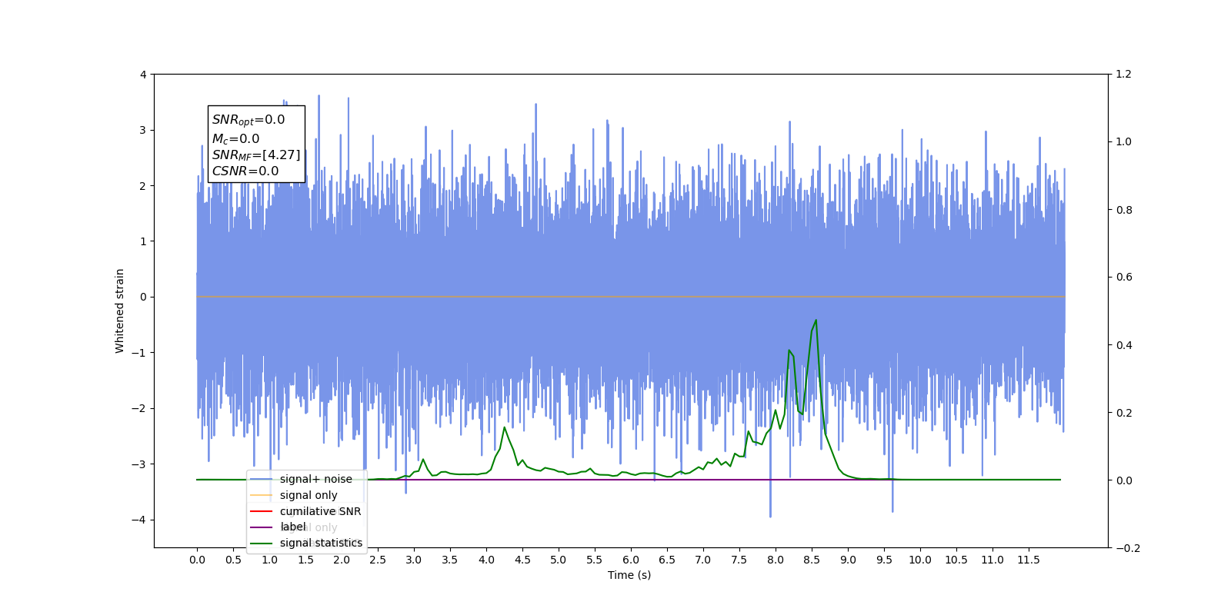
Task: Click the −3 tick on the left strain axis
Action: (x=139, y=464)
